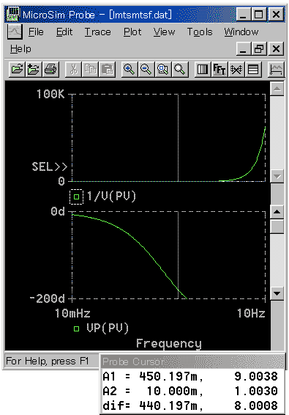The width and height of the screenshot is (289, 415).
Task: Click the lower plot scrollbar thumb
Action: tap(277, 227)
